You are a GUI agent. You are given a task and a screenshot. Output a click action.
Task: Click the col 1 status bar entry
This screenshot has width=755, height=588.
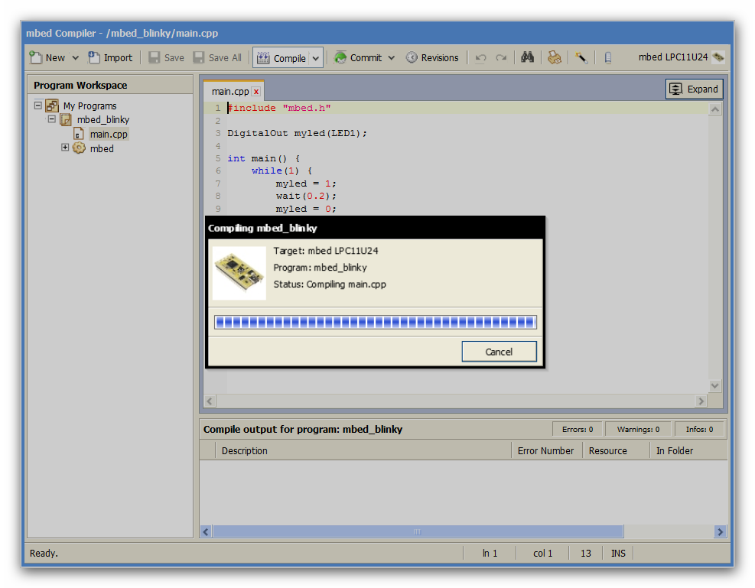pyautogui.click(x=542, y=554)
